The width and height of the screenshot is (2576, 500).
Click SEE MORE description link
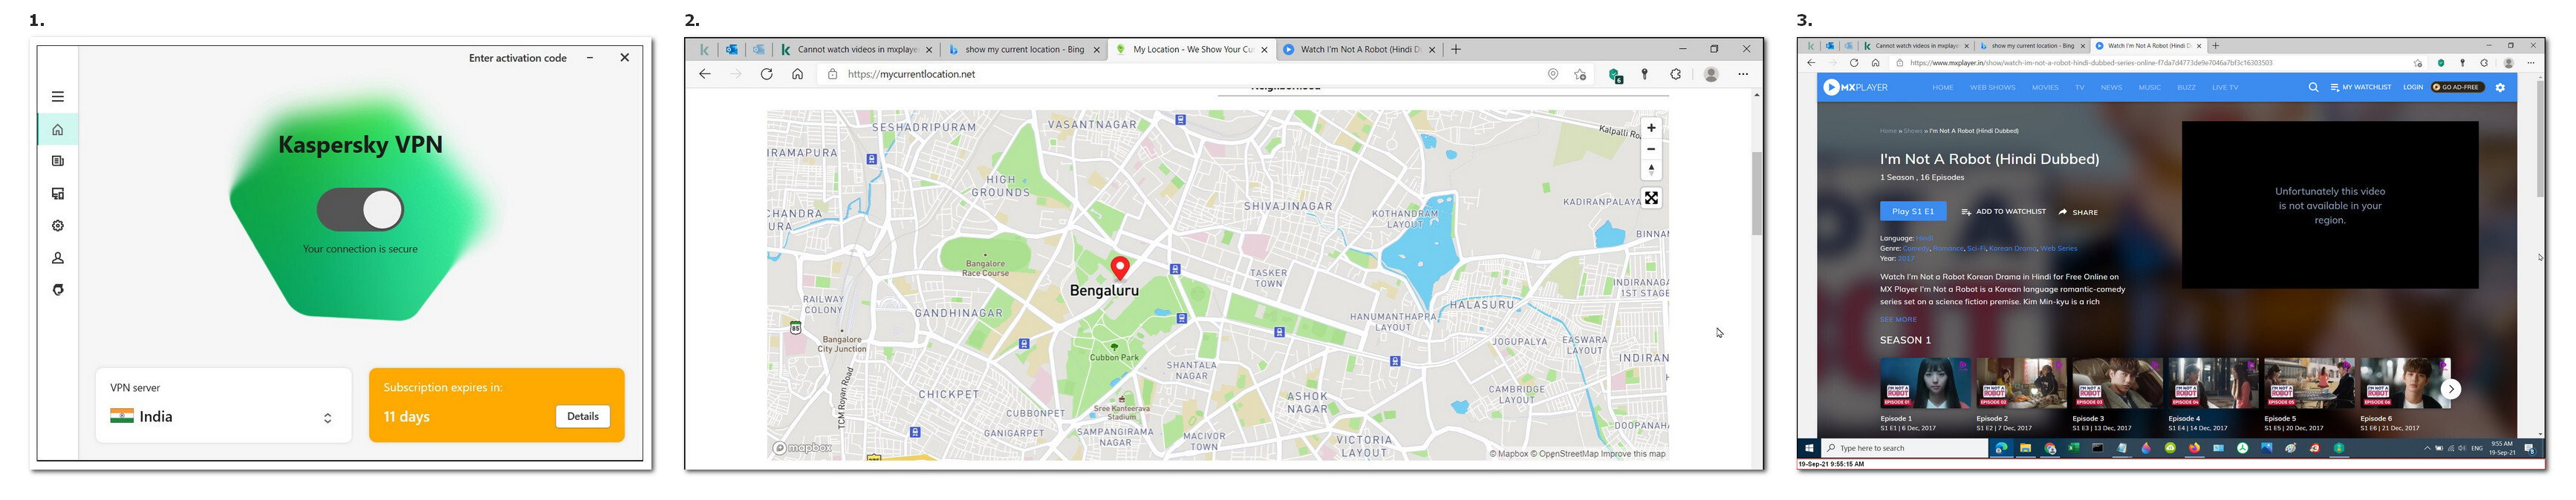click(1898, 319)
